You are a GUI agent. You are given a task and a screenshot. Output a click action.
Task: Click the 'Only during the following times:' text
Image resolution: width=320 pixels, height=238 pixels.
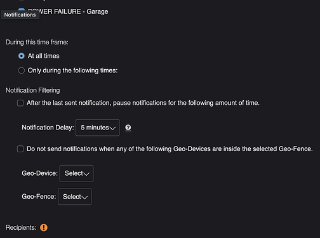point(72,70)
